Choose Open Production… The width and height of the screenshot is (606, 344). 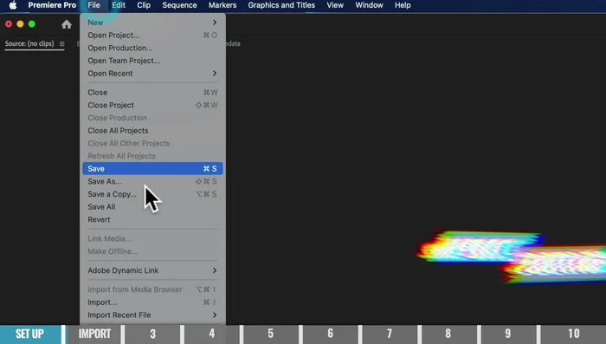click(x=152, y=48)
